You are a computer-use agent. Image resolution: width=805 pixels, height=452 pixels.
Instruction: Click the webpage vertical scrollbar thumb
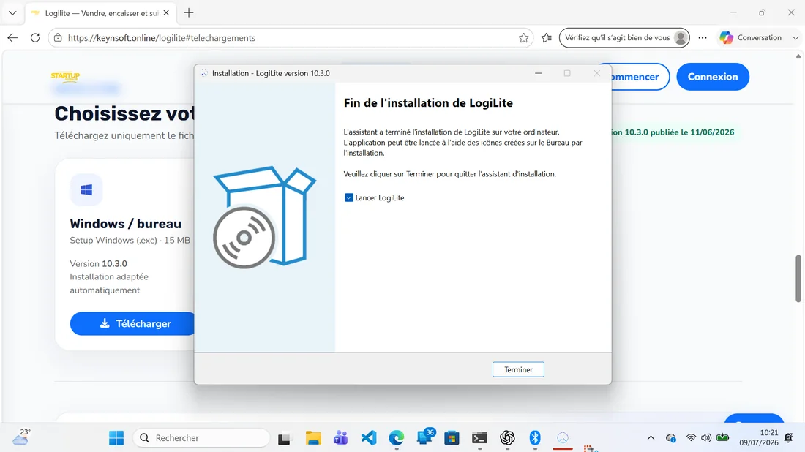[x=798, y=278]
